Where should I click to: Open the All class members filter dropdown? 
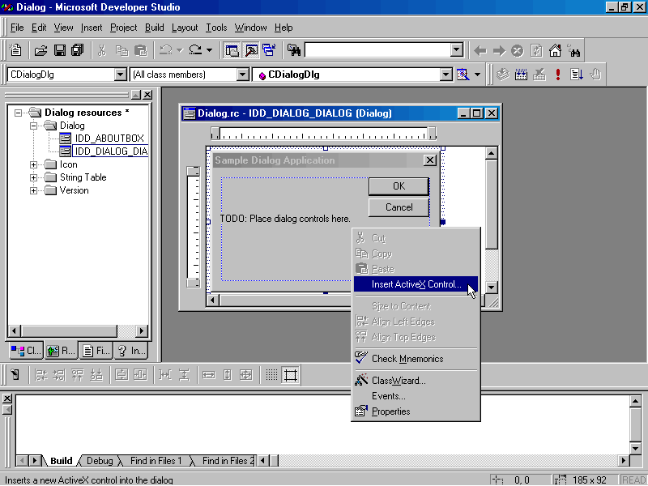(242, 75)
